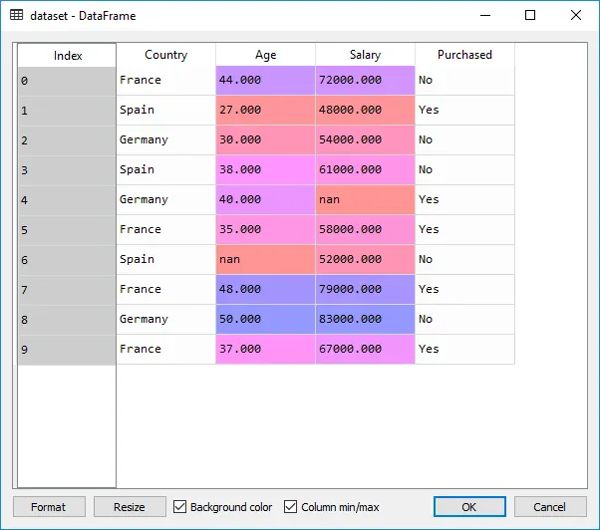
Task: Click the Resize button
Action: (130, 507)
